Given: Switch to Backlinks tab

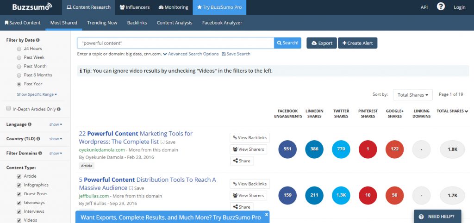Looking at the screenshot, I should 137,23.
